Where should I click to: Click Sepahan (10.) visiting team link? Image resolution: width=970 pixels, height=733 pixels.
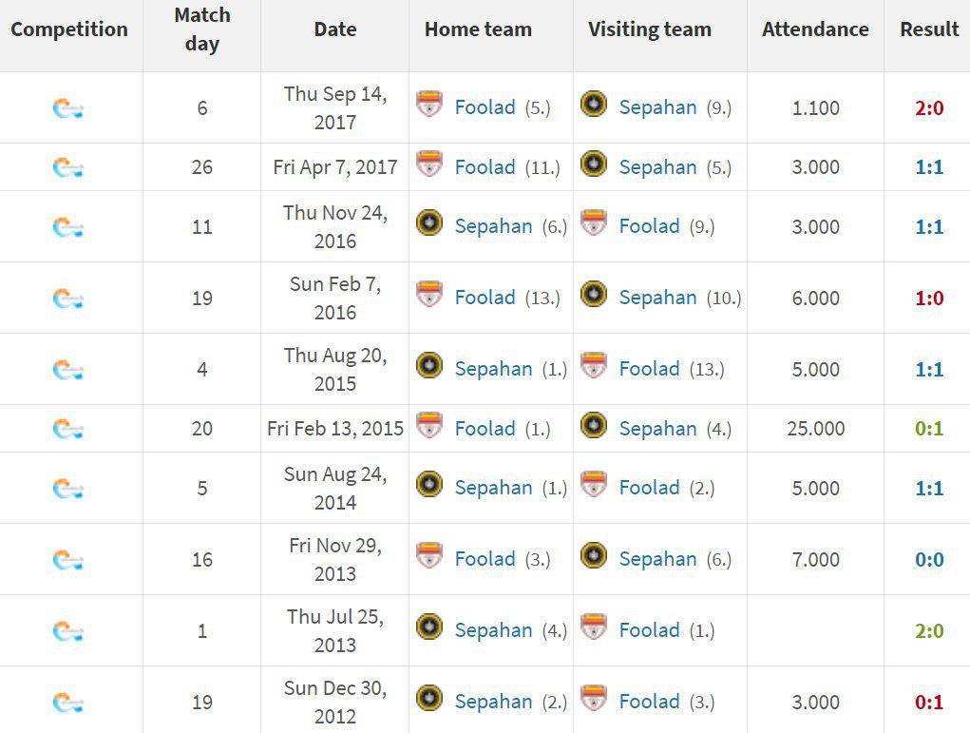[657, 298]
